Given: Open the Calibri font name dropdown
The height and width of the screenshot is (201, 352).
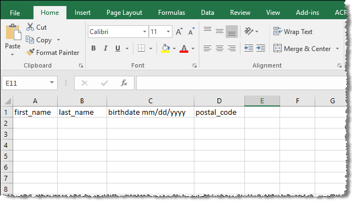Looking at the screenshot, I should (145, 32).
